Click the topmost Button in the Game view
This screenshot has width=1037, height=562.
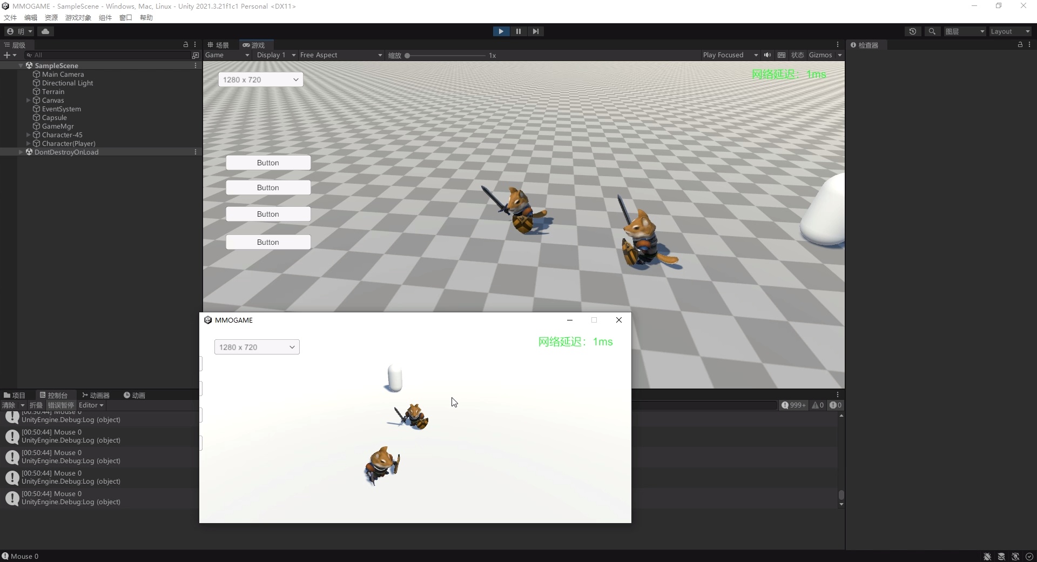[268, 162]
